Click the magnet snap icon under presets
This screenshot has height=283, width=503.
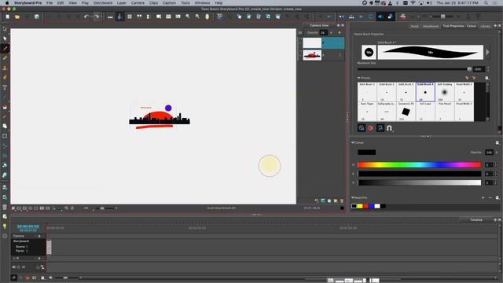point(390,128)
